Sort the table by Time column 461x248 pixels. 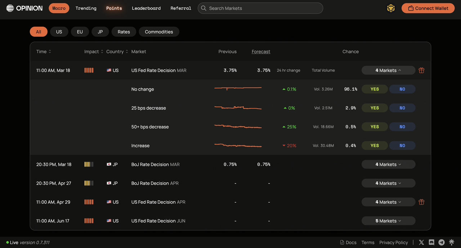click(44, 52)
